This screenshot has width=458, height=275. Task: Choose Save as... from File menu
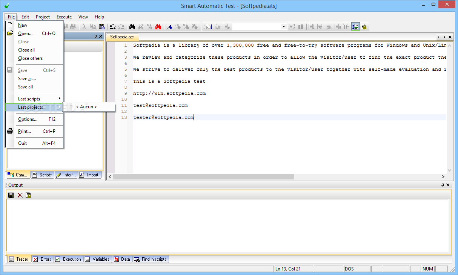[x=34, y=79]
